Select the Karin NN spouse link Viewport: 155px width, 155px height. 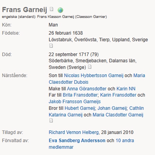click(x=126, y=89)
